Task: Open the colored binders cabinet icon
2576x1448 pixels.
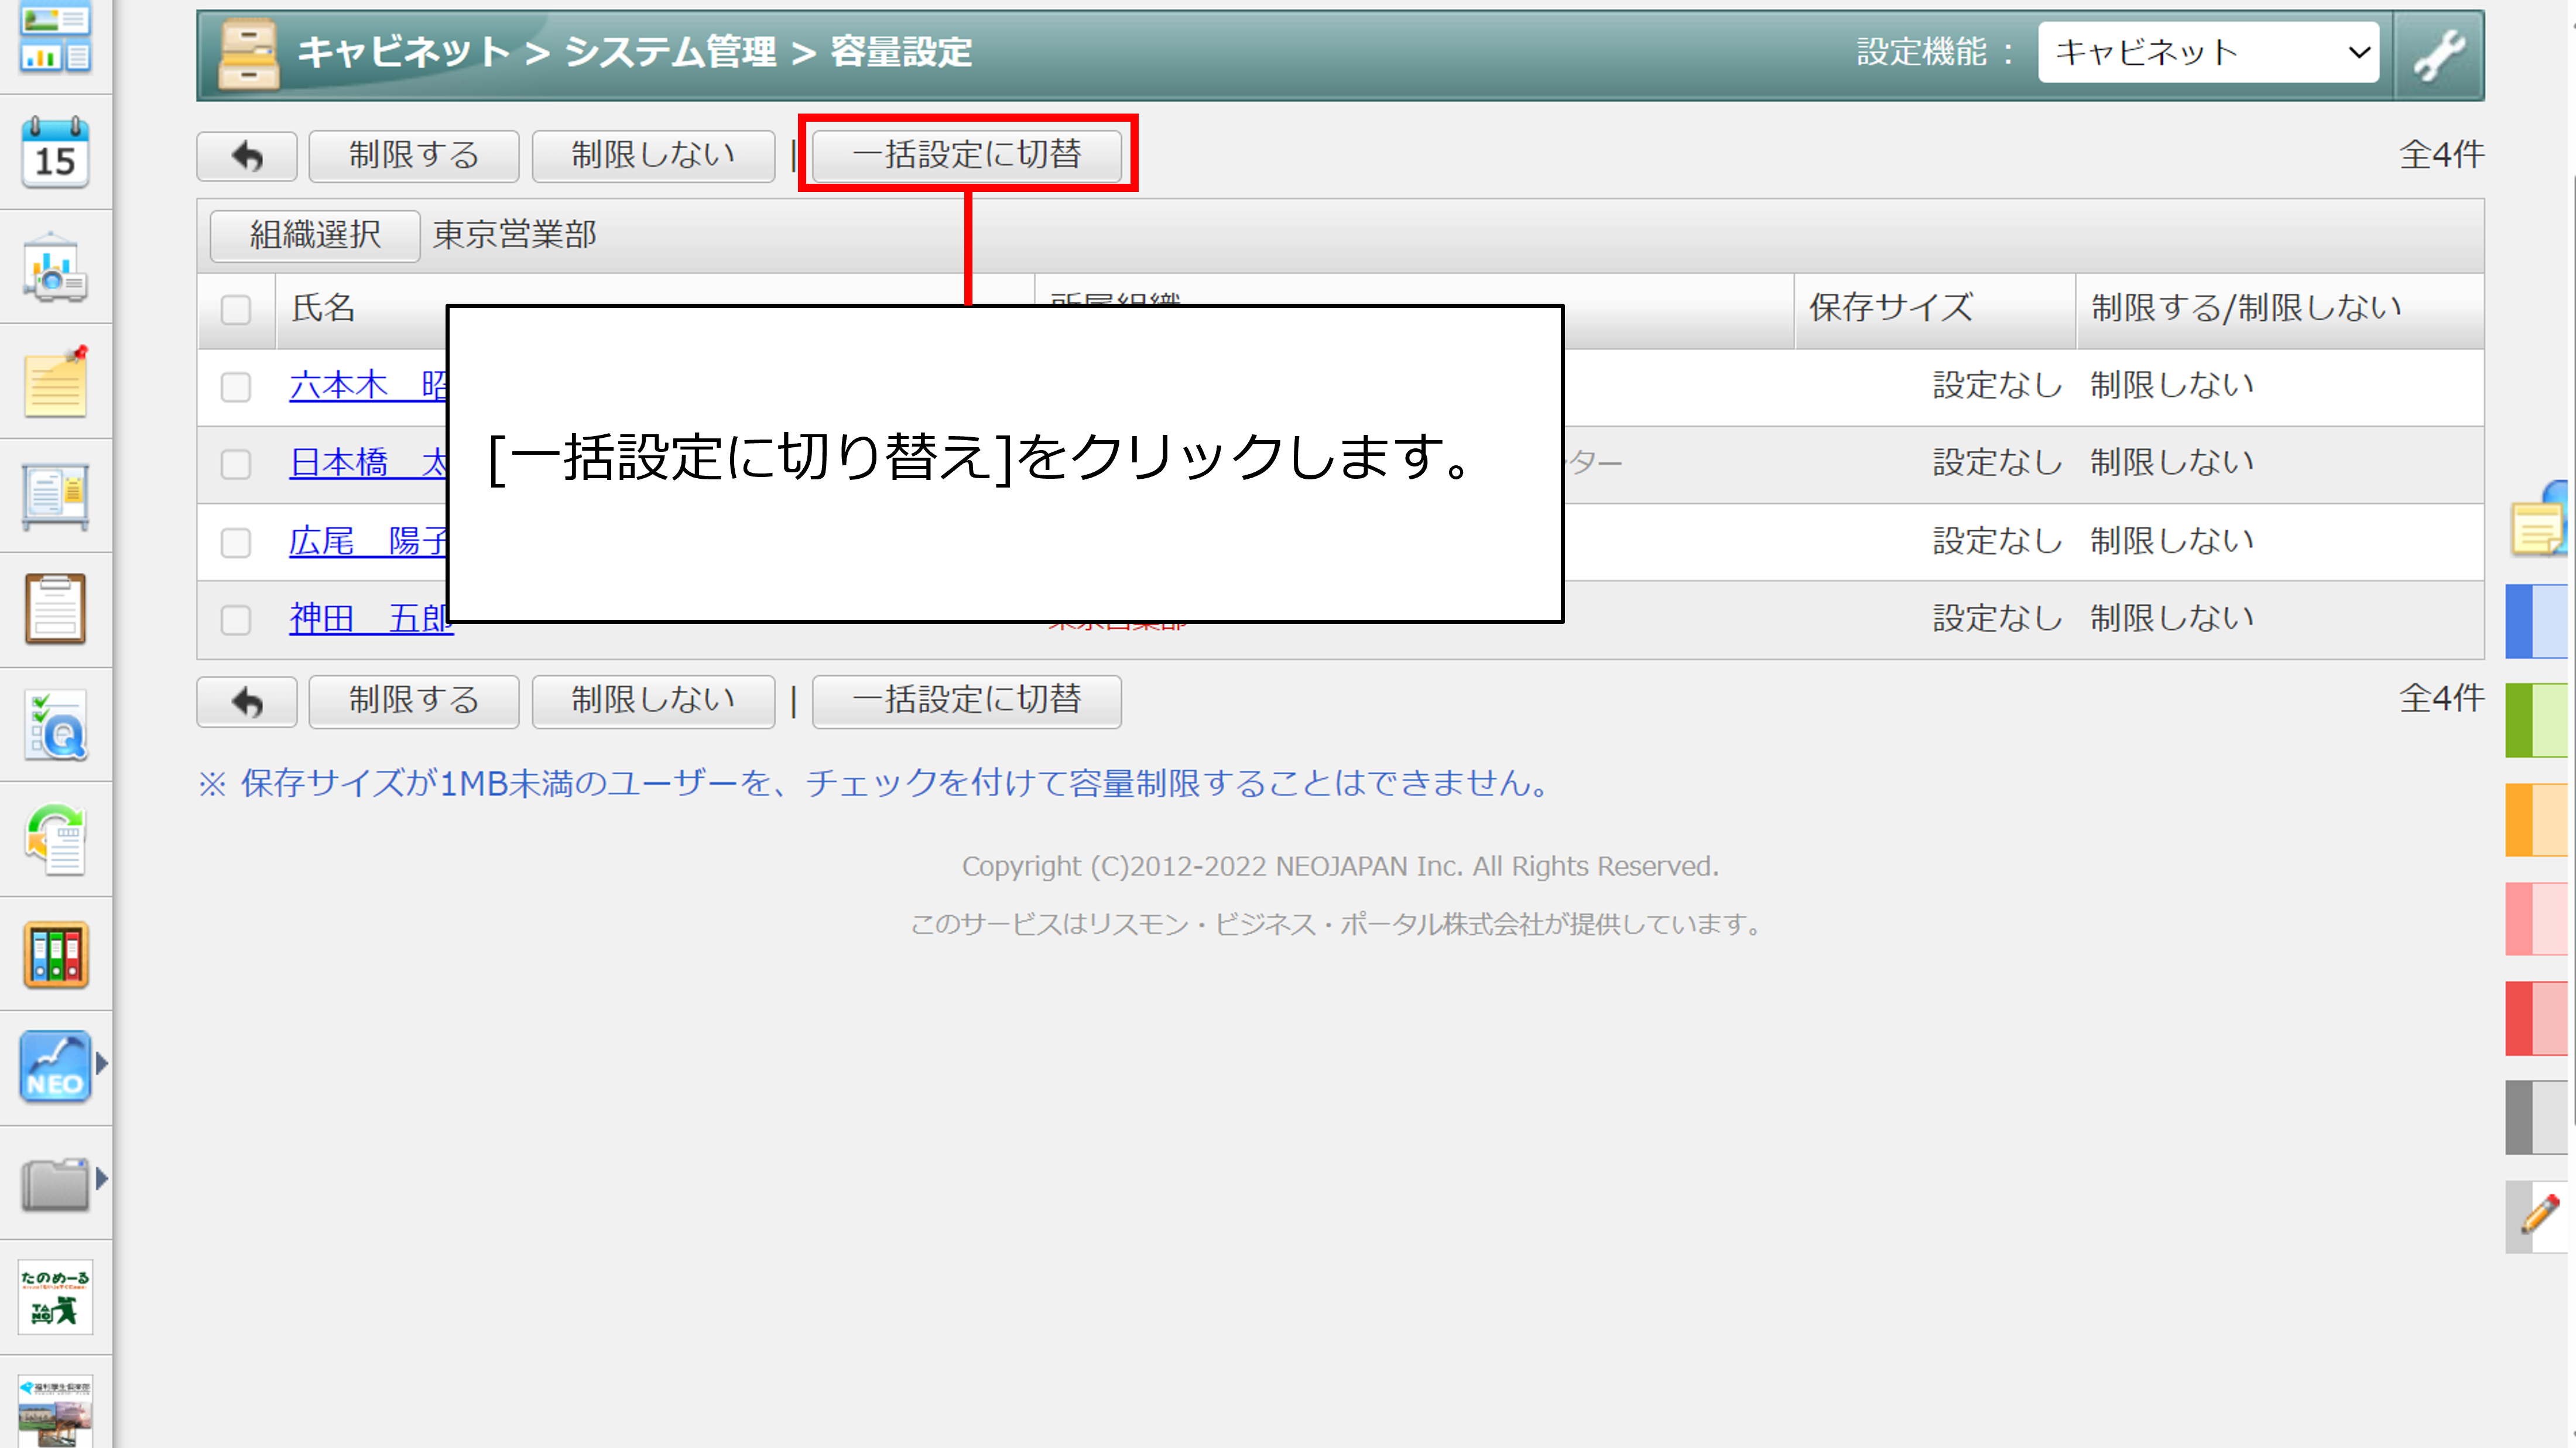Action: point(55,955)
